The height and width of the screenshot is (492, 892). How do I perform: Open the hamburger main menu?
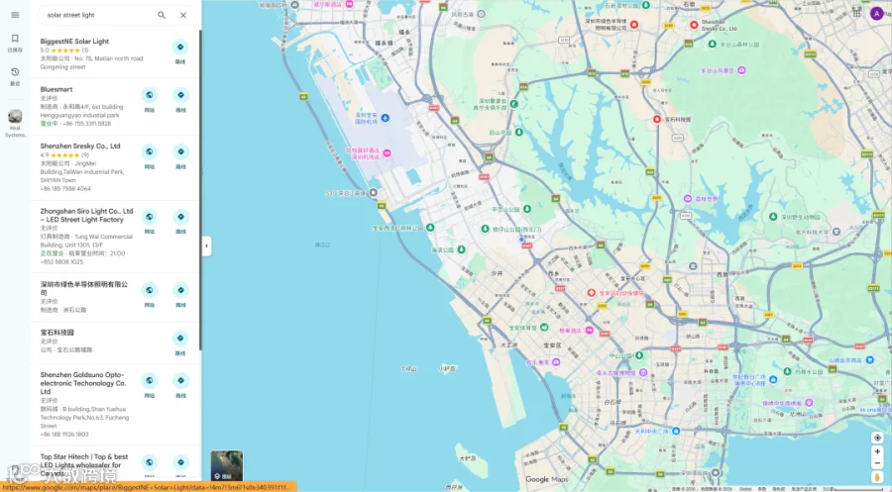[15, 15]
